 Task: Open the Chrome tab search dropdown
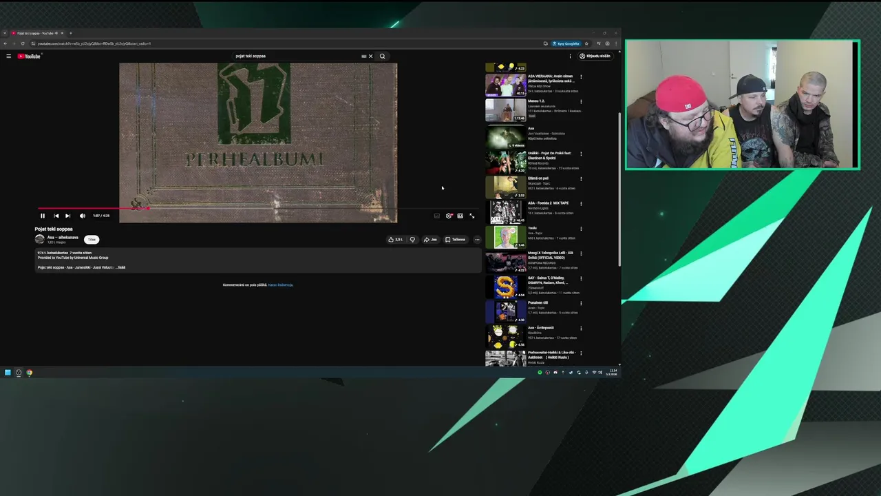tap(5, 33)
